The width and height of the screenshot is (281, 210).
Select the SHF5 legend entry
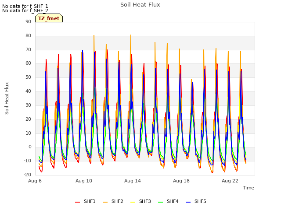click(x=196, y=201)
